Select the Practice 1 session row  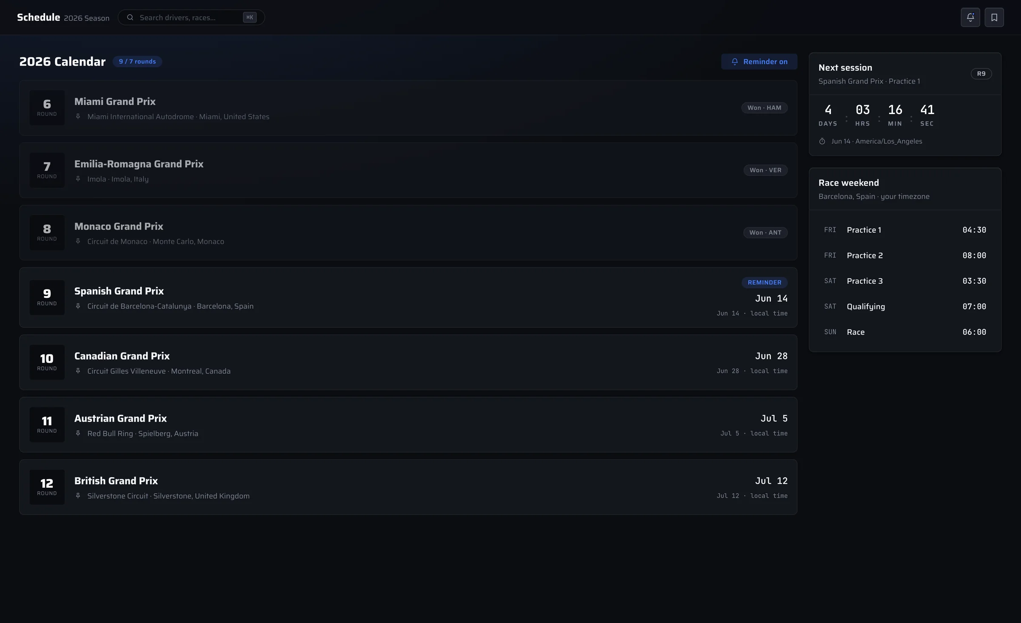tap(905, 230)
